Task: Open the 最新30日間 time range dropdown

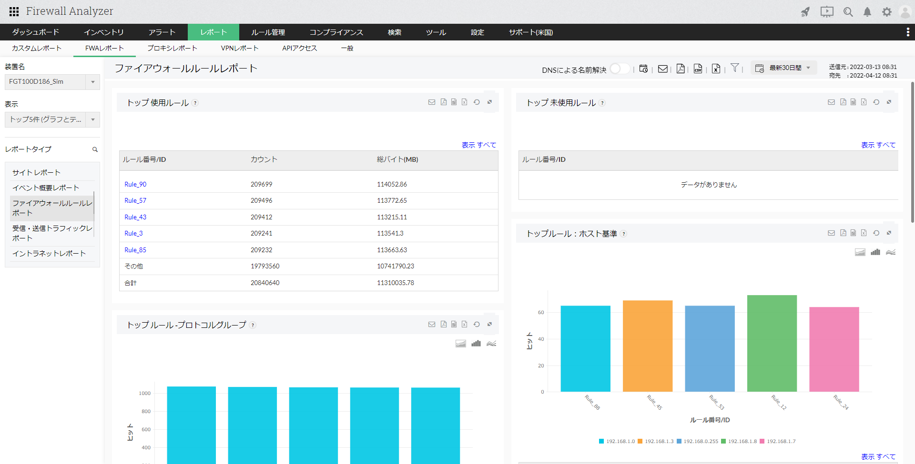Action: coord(784,68)
